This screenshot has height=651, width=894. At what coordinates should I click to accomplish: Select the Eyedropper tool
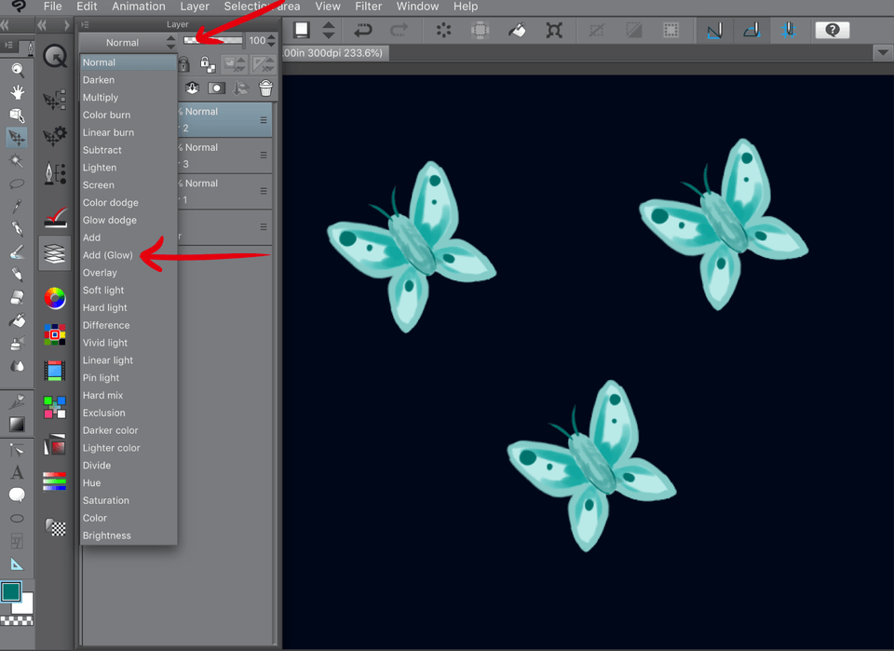tap(17, 206)
